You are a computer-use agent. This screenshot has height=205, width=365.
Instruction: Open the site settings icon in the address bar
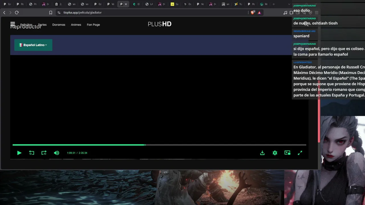coord(59,13)
